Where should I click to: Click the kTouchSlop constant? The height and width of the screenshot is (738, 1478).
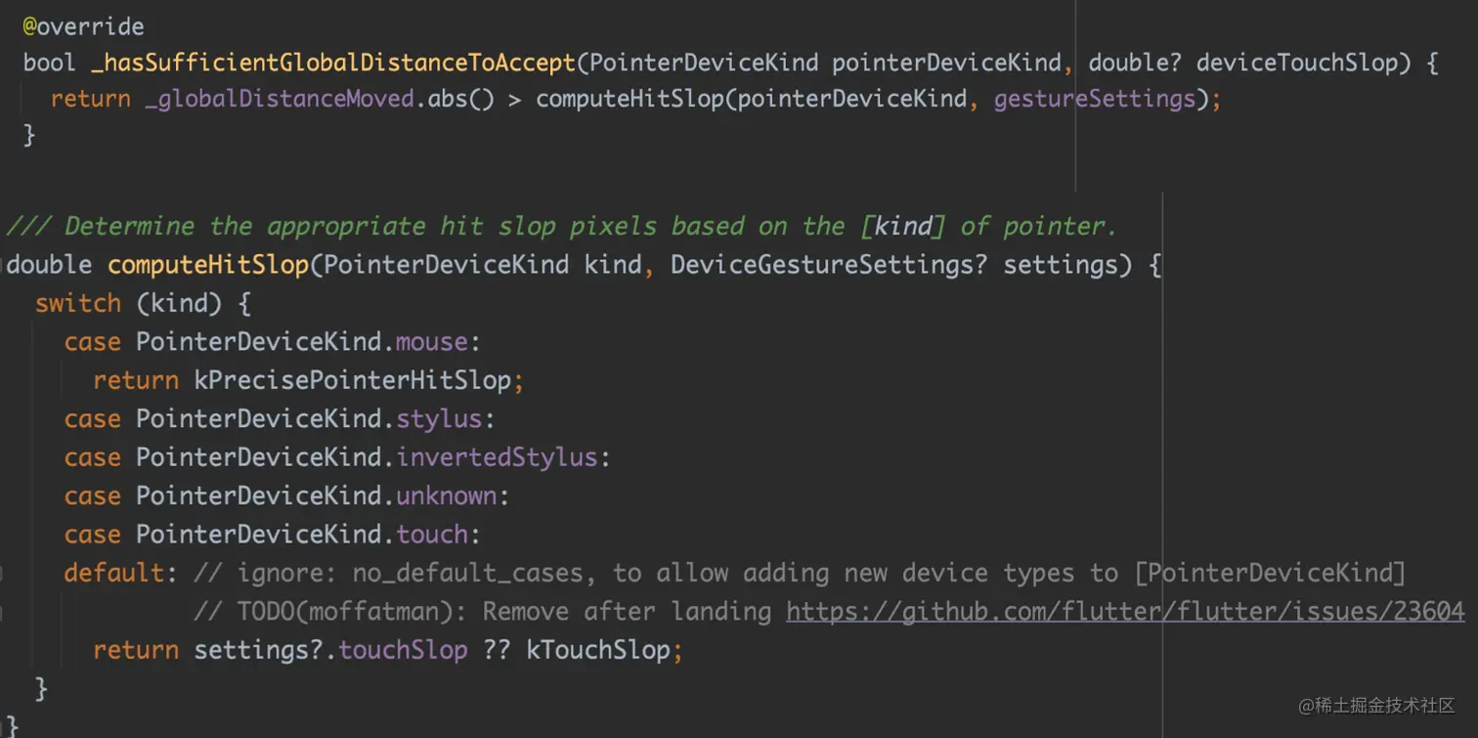[598, 650]
